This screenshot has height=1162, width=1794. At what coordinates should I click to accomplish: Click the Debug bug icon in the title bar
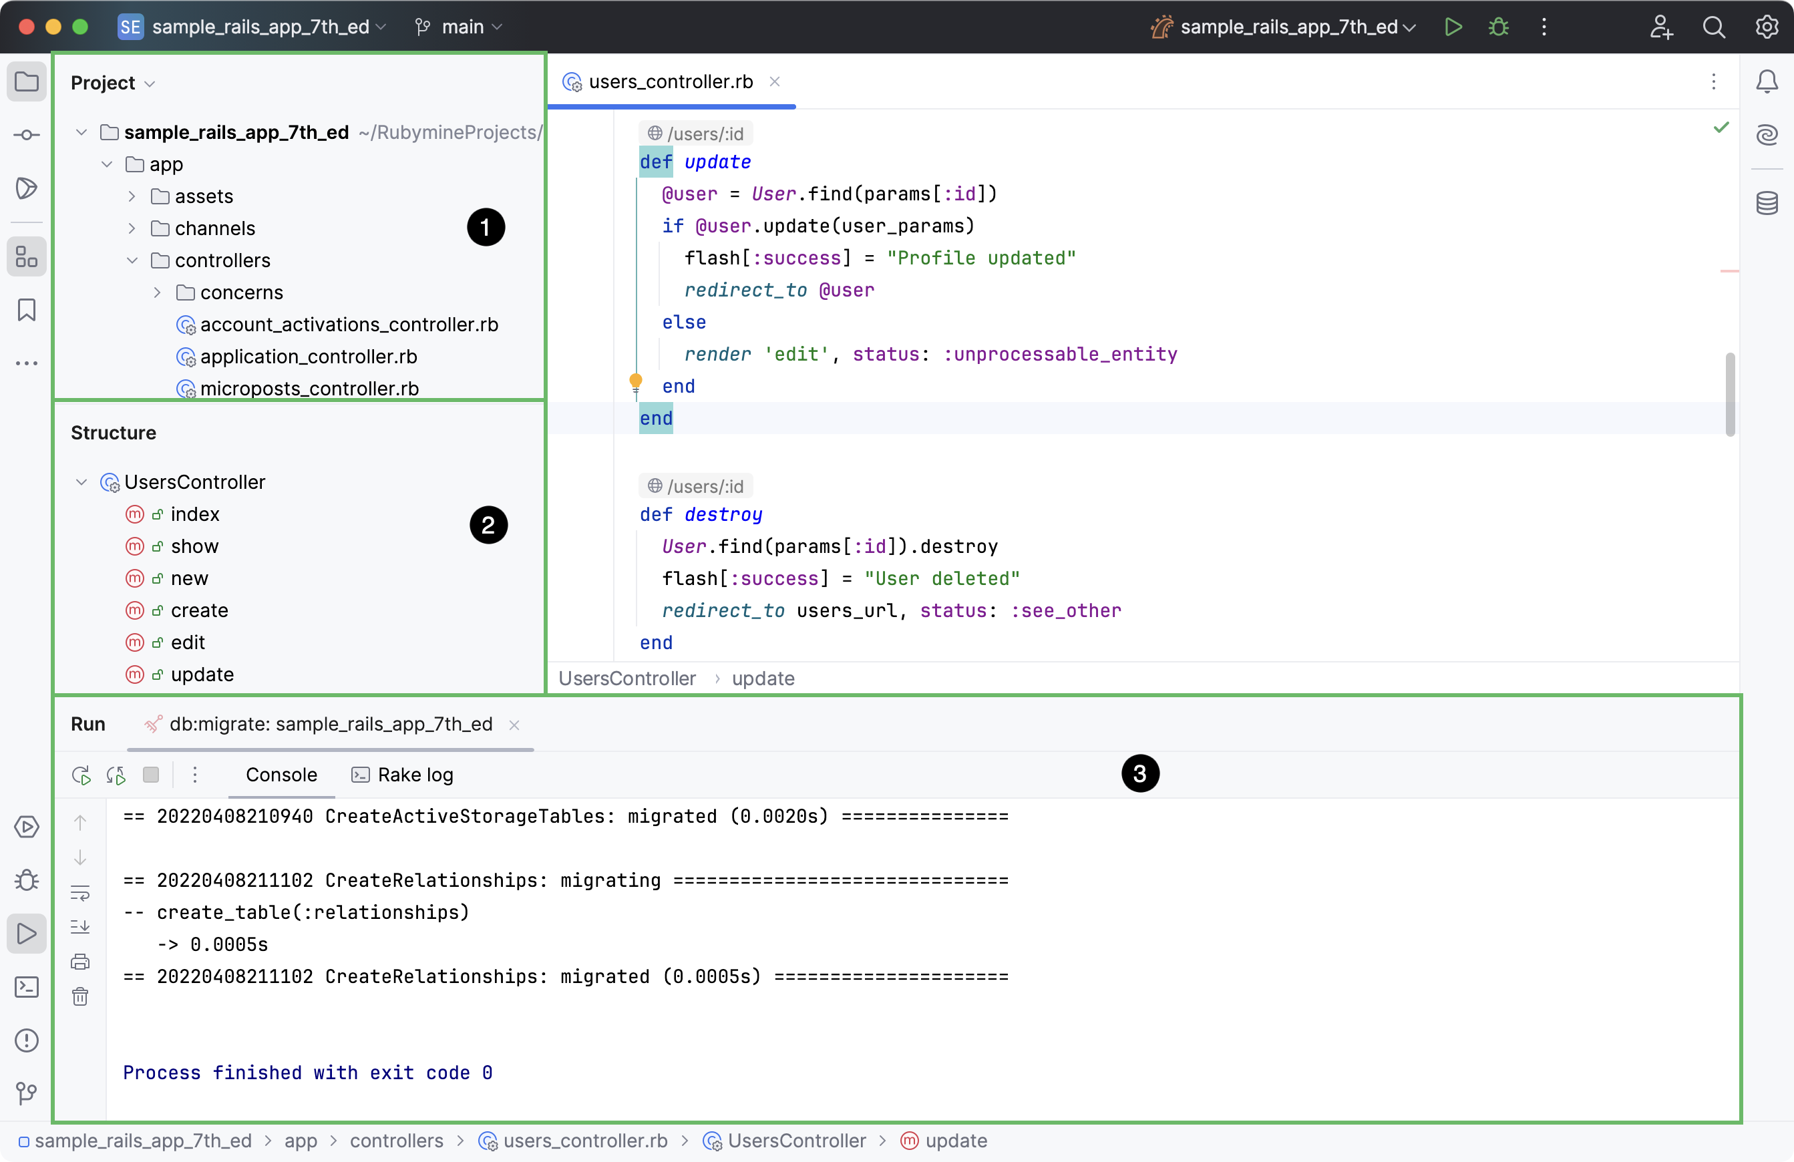(x=1499, y=27)
